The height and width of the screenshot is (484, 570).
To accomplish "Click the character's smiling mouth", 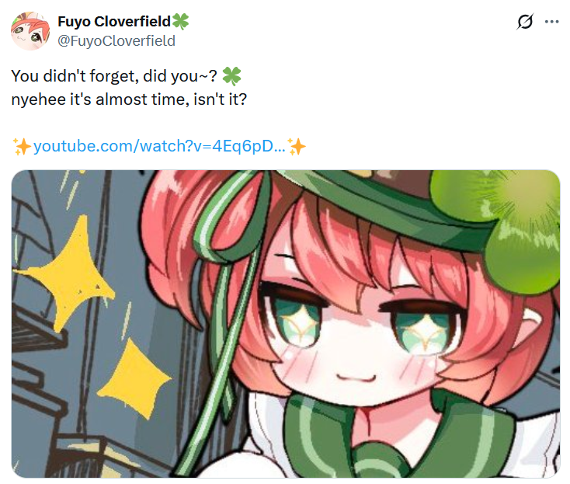I will click(356, 378).
